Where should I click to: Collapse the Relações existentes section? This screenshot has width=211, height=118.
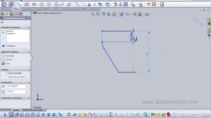pos(29,27)
